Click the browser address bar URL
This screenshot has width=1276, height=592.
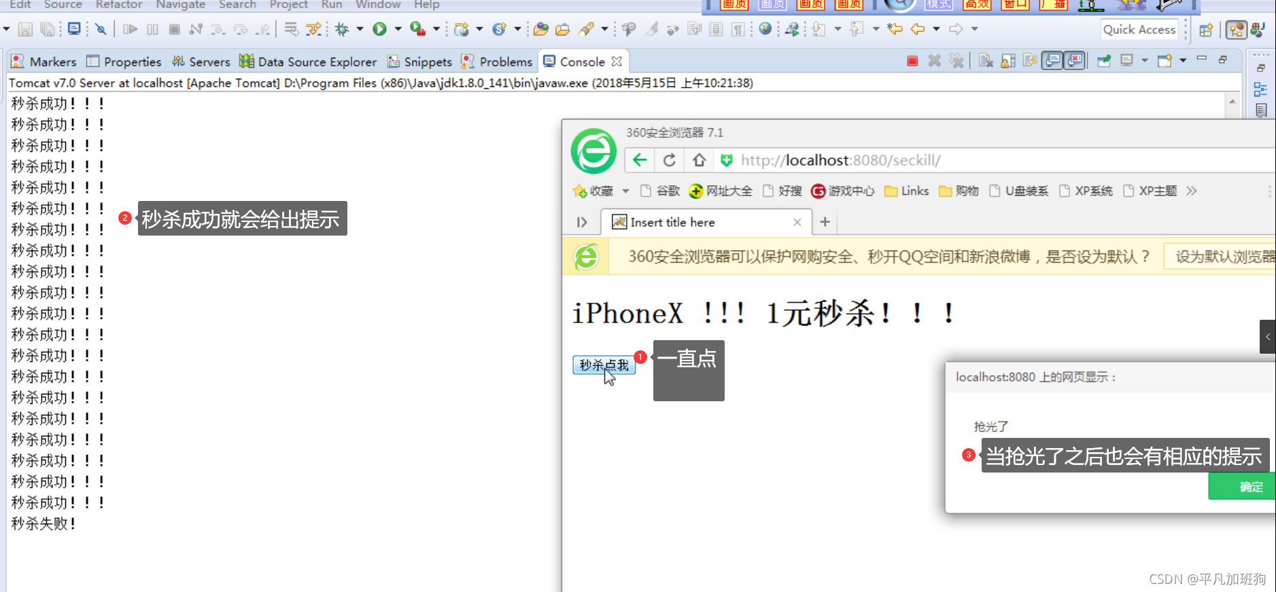click(840, 160)
